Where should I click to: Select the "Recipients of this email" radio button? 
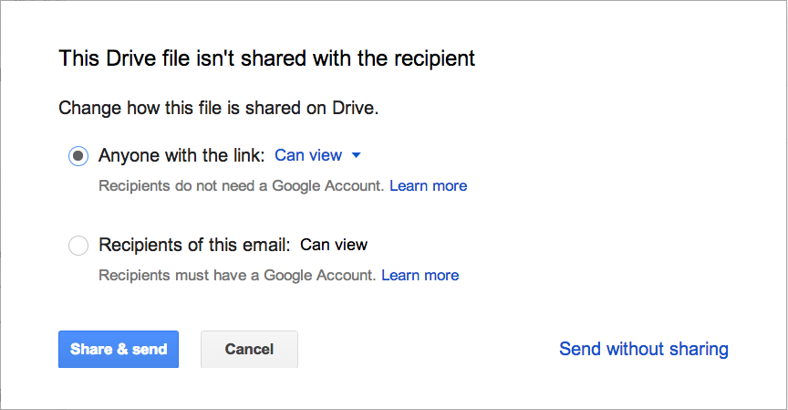[78, 245]
